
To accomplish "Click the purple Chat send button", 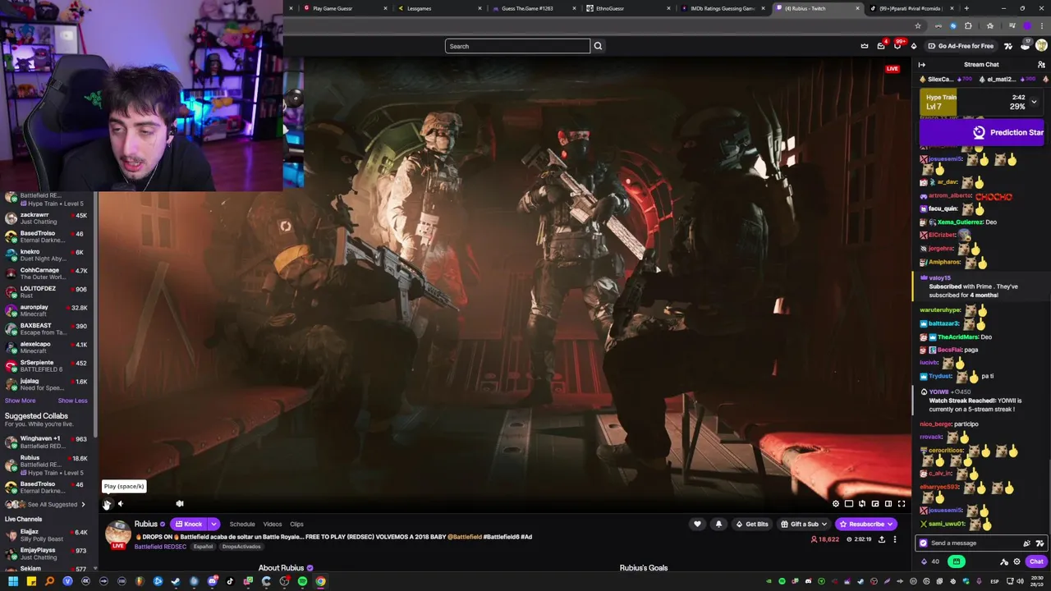I will [x=1036, y=561].
